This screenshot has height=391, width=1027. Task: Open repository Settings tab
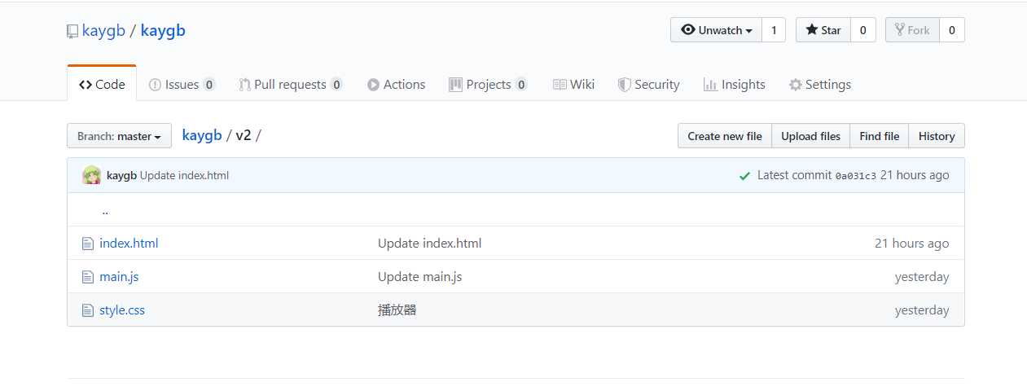tap(819, 85)
